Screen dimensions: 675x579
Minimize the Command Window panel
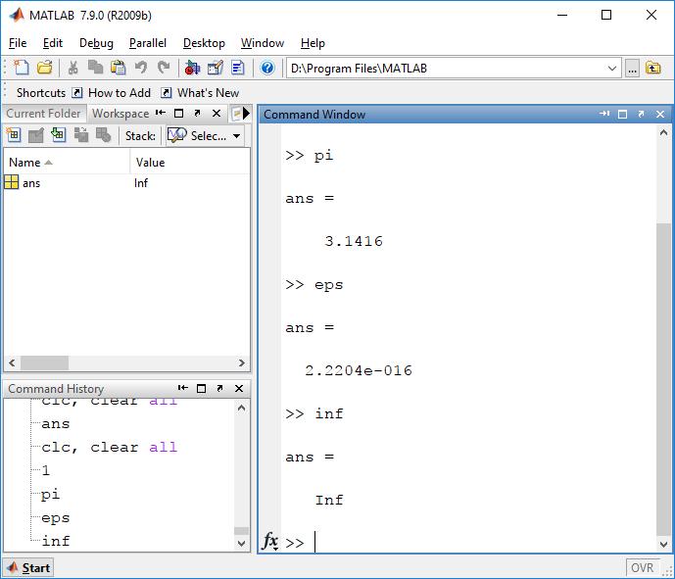pyautogui.click(x=603, y=114)
